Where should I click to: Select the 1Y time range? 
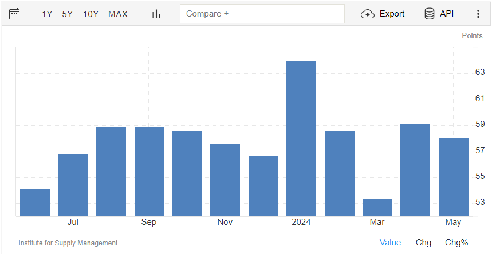pyautogui.click(x=47, y=14)
